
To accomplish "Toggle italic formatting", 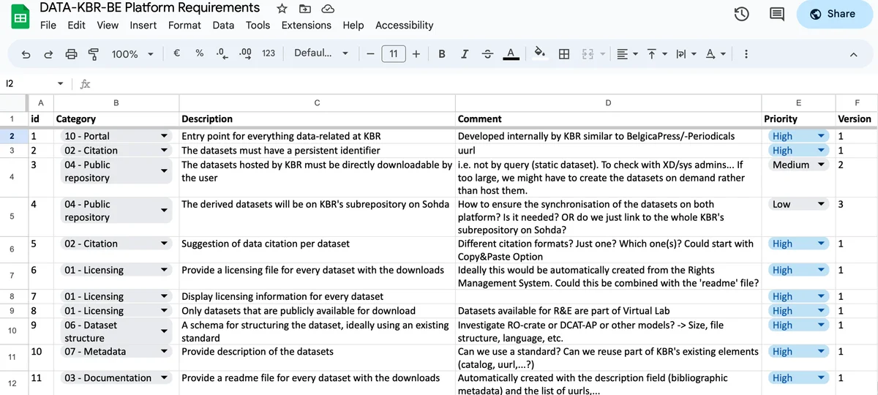I will click(x=465, y=53).
